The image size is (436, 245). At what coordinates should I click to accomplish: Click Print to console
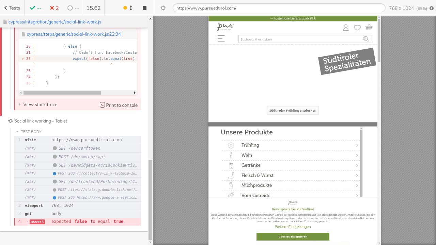coord(119,105)
